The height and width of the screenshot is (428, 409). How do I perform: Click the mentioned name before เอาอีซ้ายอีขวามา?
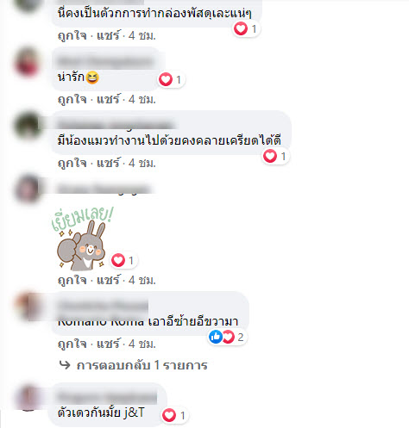pos(101,321)
